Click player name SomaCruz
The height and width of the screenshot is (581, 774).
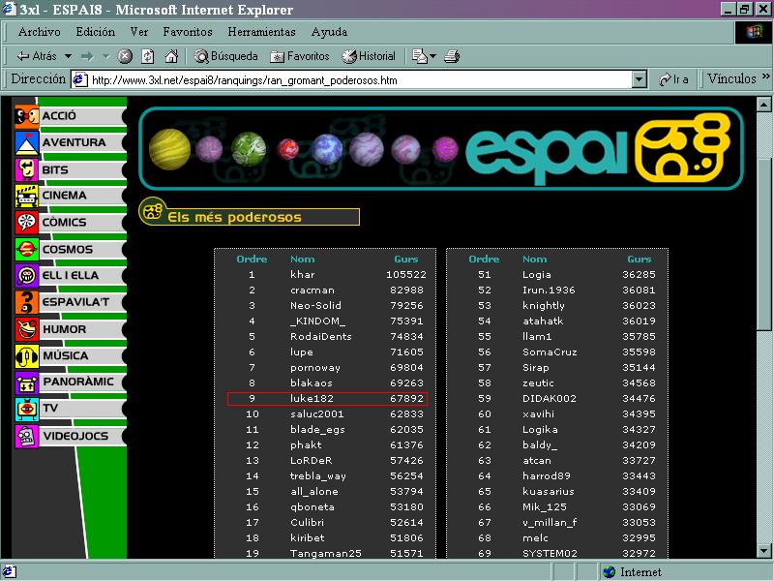tap(550, 352)
